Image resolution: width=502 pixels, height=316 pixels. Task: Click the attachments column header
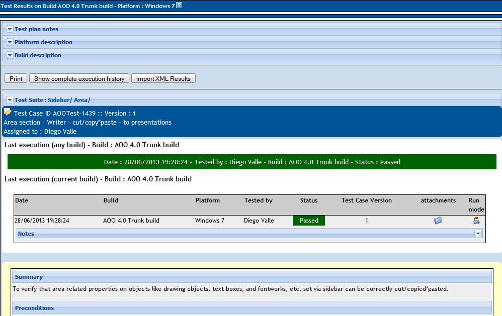click(x=438, y=200)
